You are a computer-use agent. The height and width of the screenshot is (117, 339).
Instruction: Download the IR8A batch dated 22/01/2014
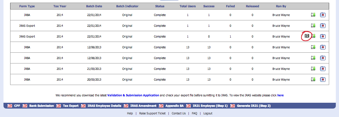pyautogui.click(x=313, y=15)
